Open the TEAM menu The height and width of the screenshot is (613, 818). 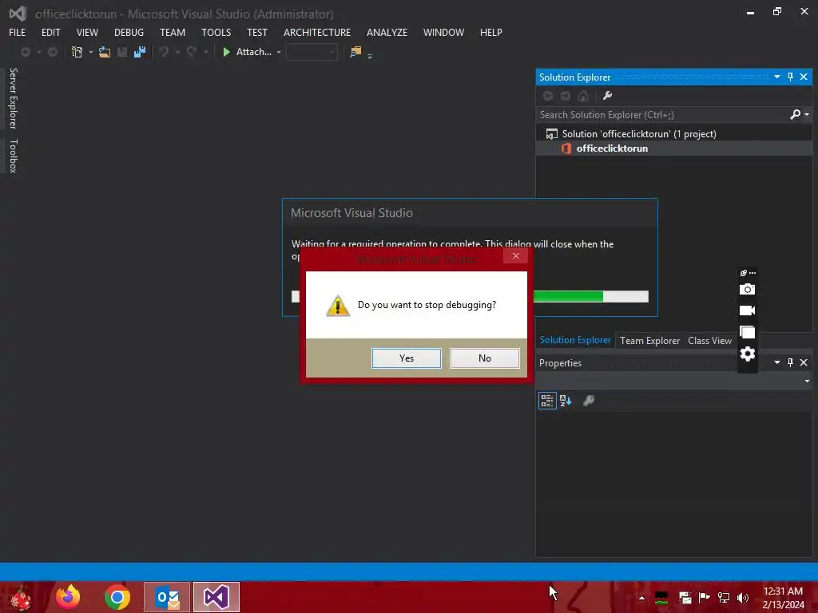173,32
